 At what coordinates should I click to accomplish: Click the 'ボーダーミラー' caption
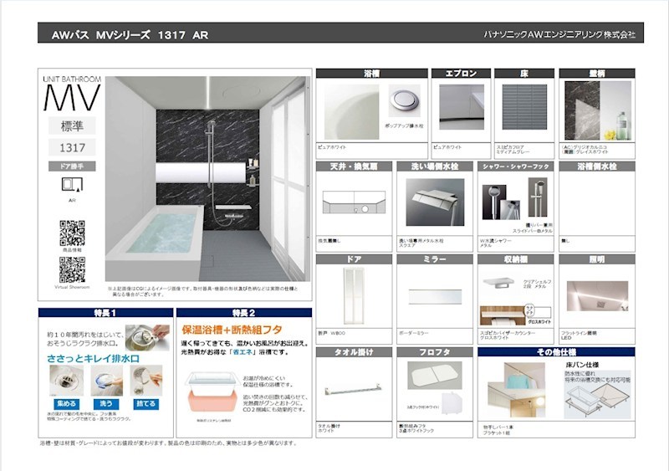[413, 333]
